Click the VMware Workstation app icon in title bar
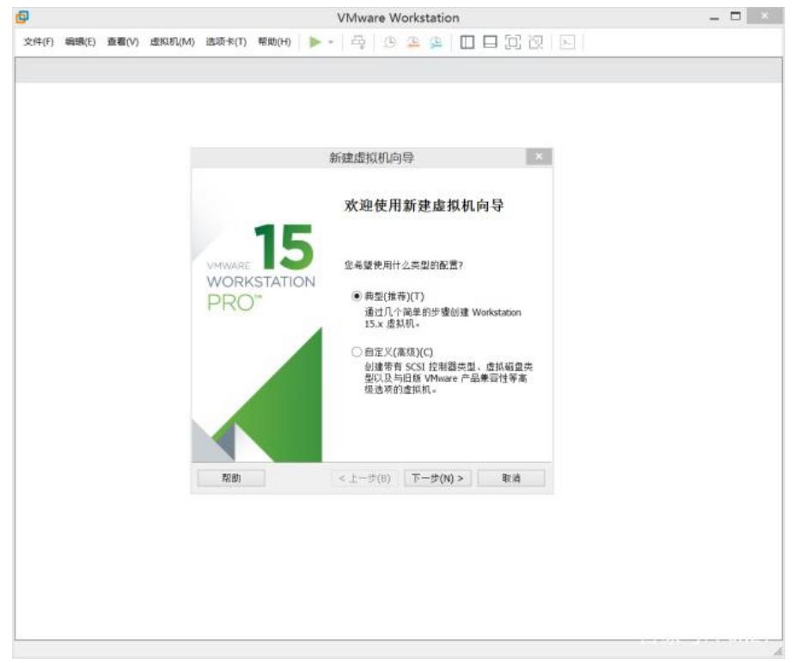The height and width of the screenshot is (663, 793). [22, 17]
